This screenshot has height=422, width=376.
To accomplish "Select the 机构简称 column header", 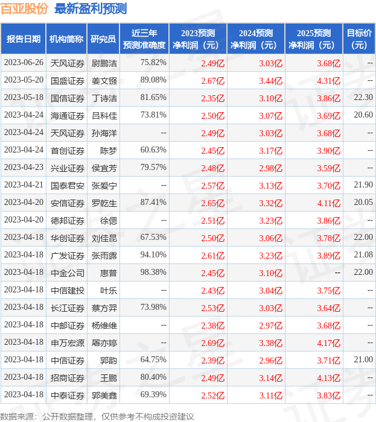I will click(66, 39).
